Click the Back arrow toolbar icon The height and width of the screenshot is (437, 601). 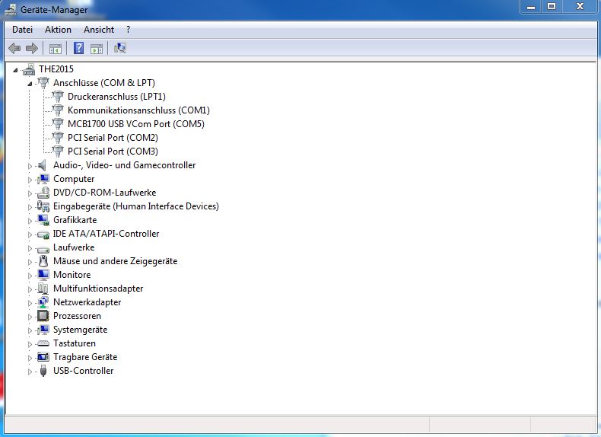pyautogui.click(x=14, y=48)
